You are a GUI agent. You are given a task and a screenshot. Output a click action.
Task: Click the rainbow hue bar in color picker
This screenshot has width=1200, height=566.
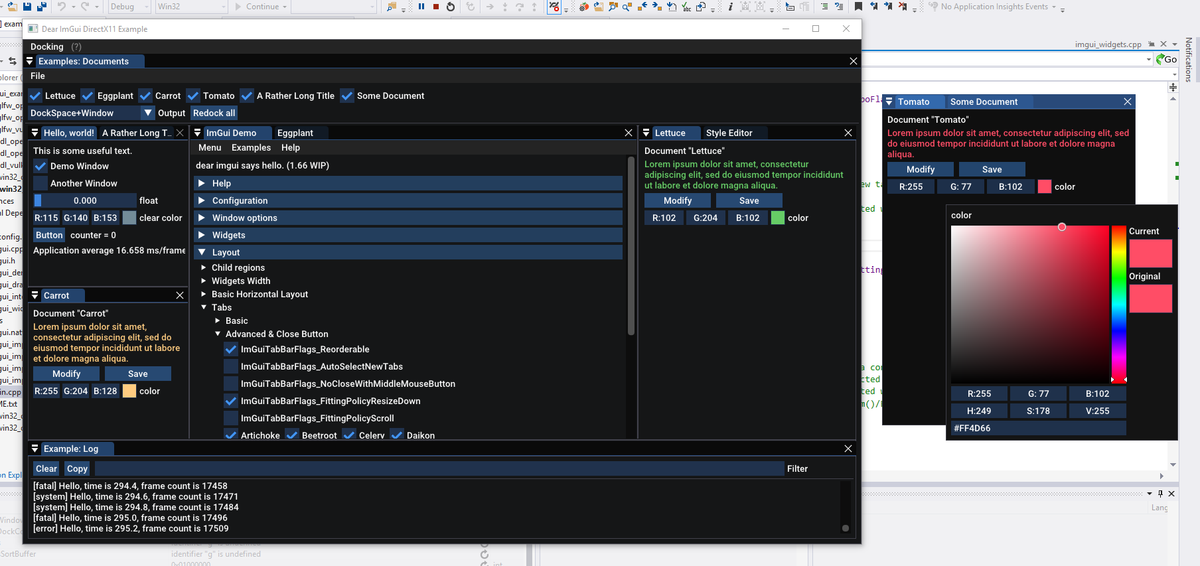[x=1119, y=304]
